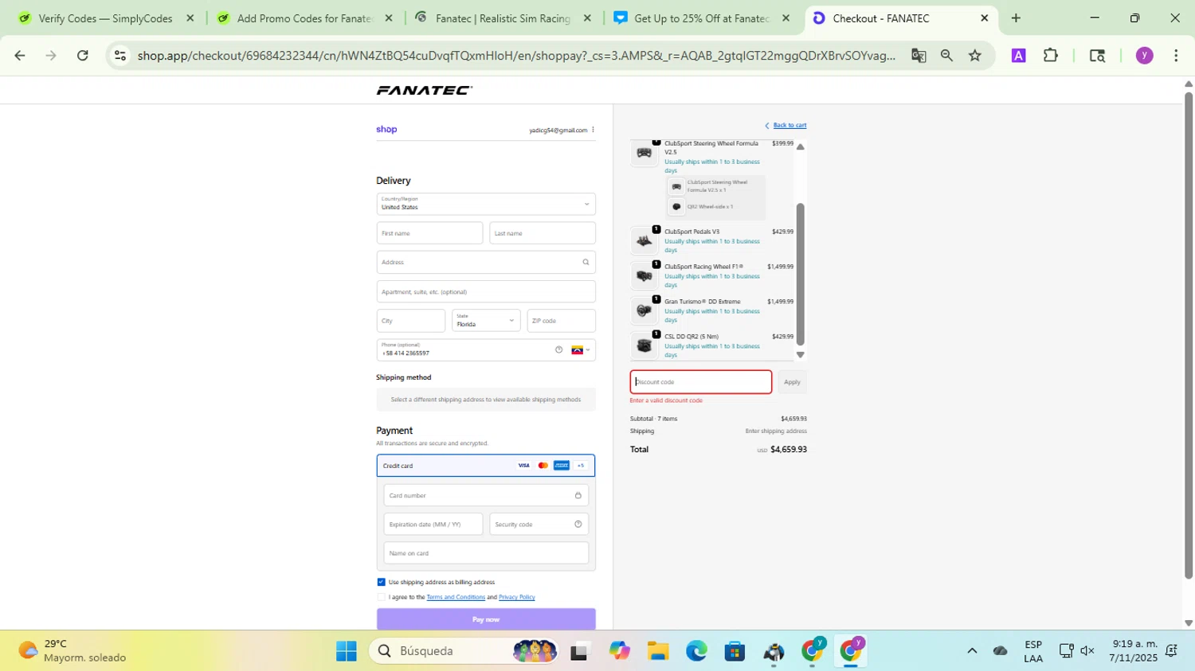The width and height of the screenshot is (1195, 671).
Task: Click the American Express icon
Action: [x=562, y=466]
